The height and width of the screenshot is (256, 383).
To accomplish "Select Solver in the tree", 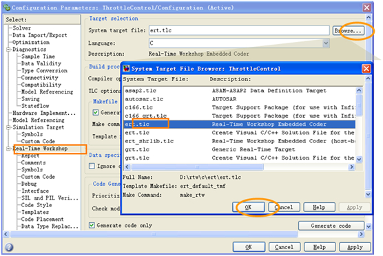I will (22, 28).
